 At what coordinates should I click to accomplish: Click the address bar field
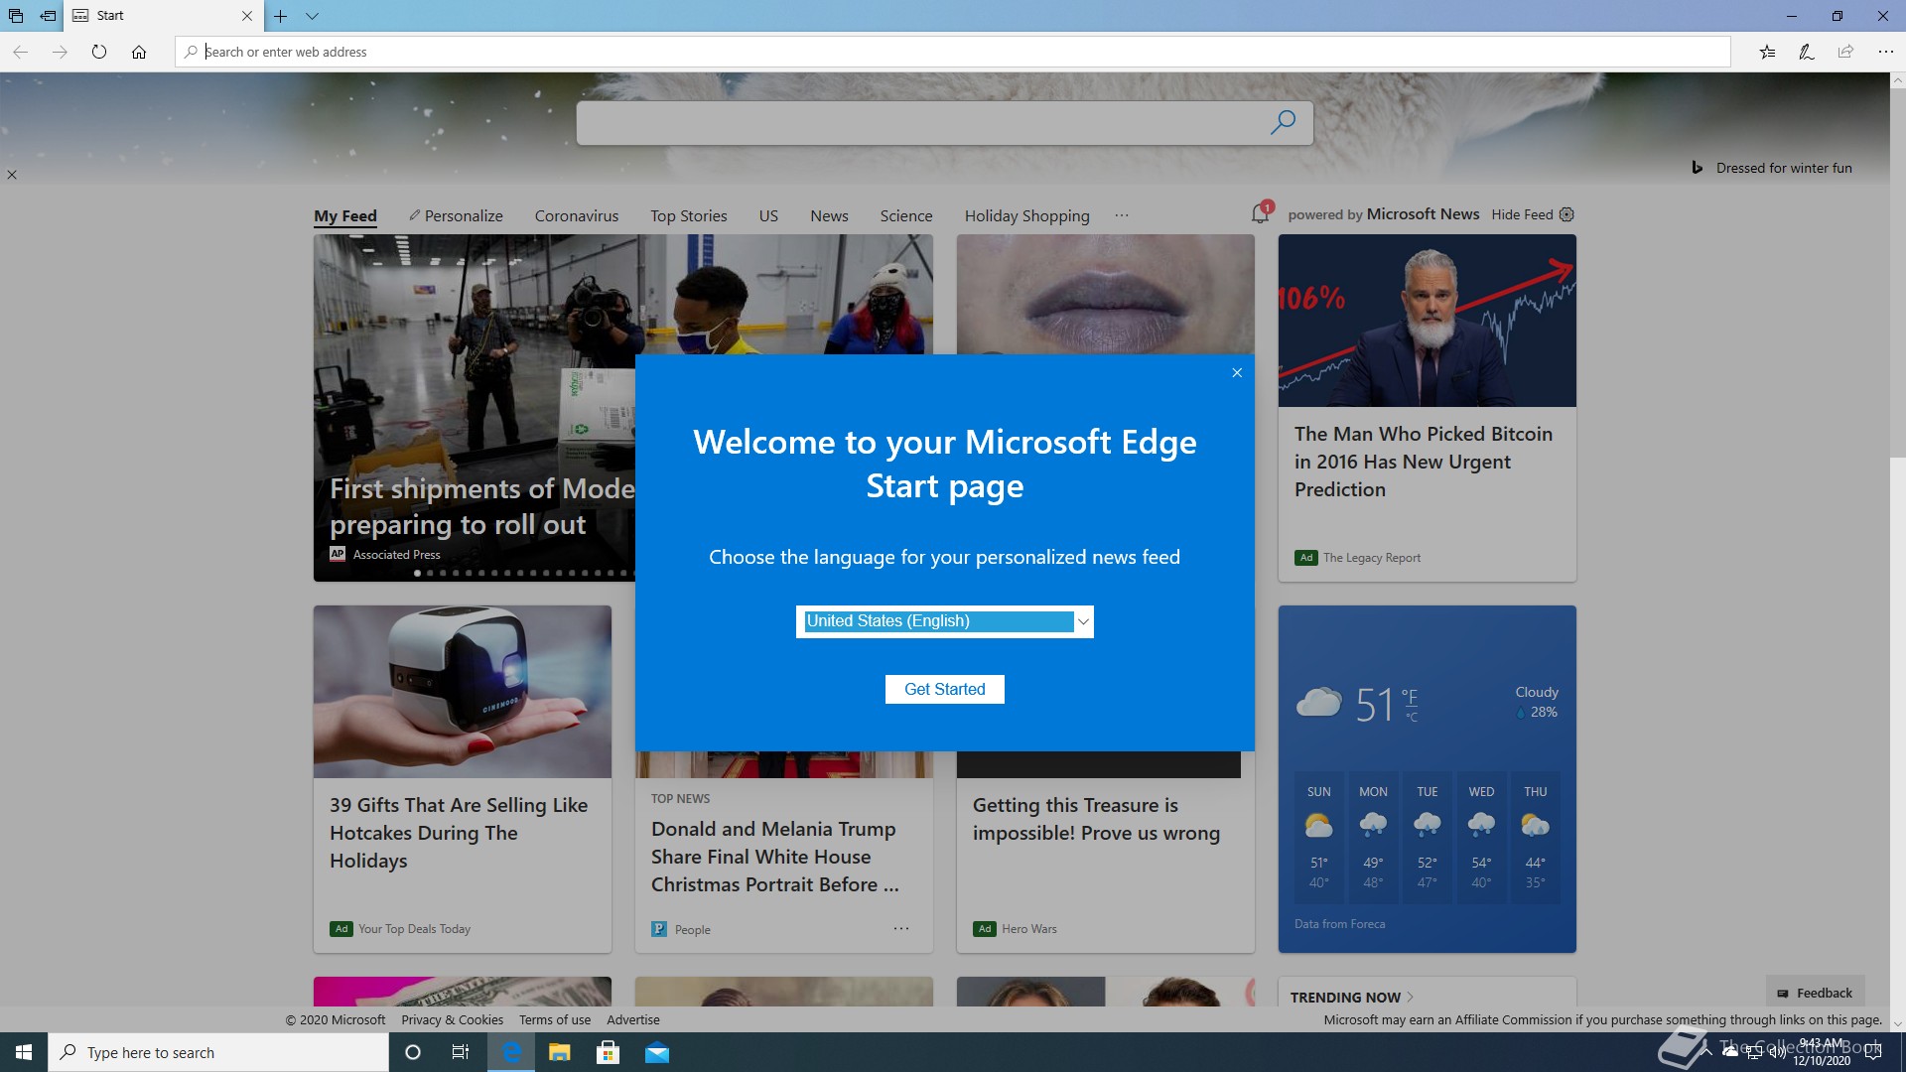tap(953, 52)
